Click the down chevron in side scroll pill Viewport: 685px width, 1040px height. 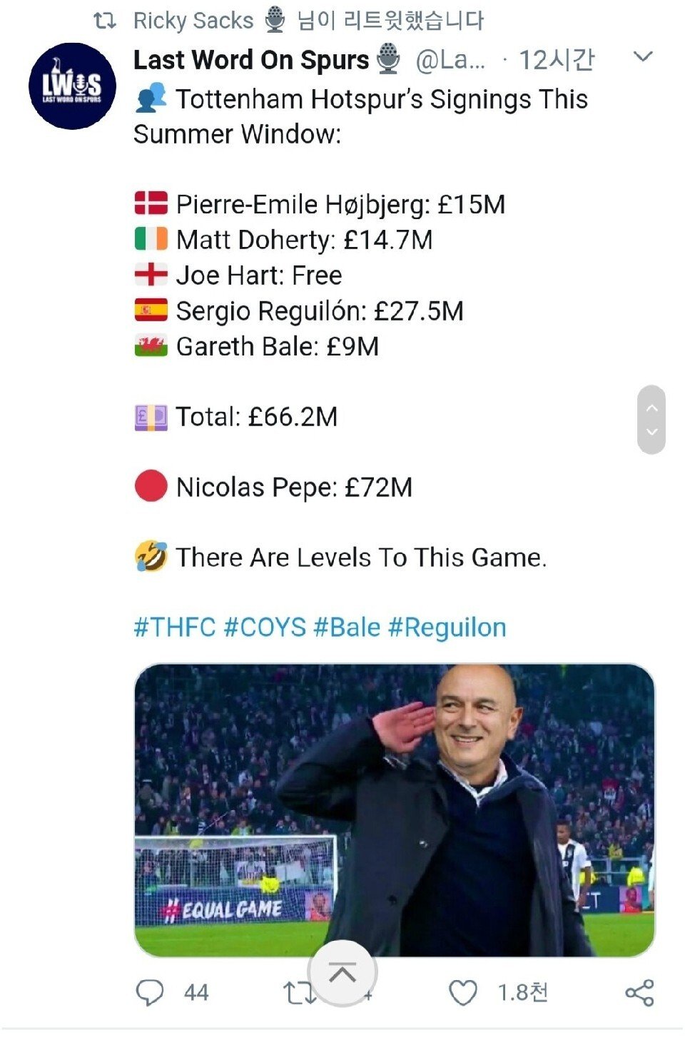tap(651, 432)
